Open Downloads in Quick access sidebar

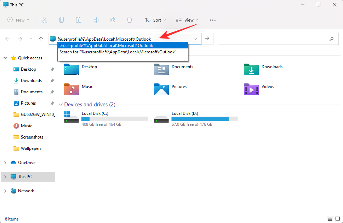coord(31,81)
